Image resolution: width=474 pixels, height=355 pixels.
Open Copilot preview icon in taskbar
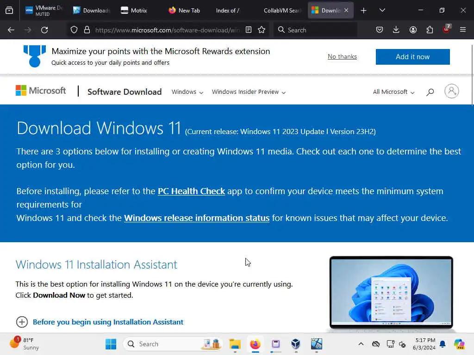(459, 344)
